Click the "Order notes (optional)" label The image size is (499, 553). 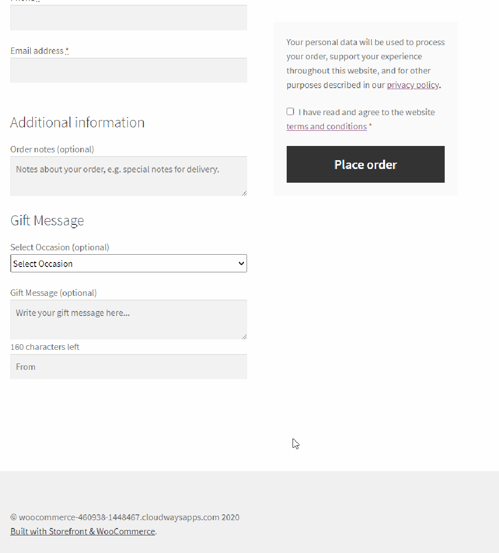[x=52, y=149]
